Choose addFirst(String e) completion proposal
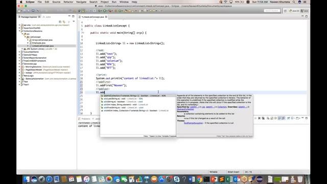 click(x=138, y=108)
